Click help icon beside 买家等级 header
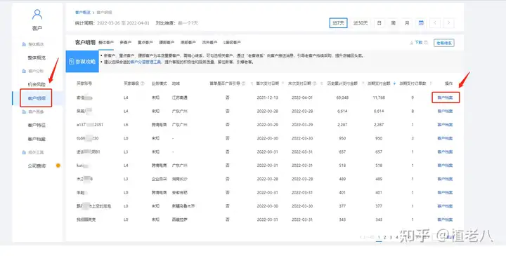This screenshot has height=256, width=506. [x=142, y=83]
